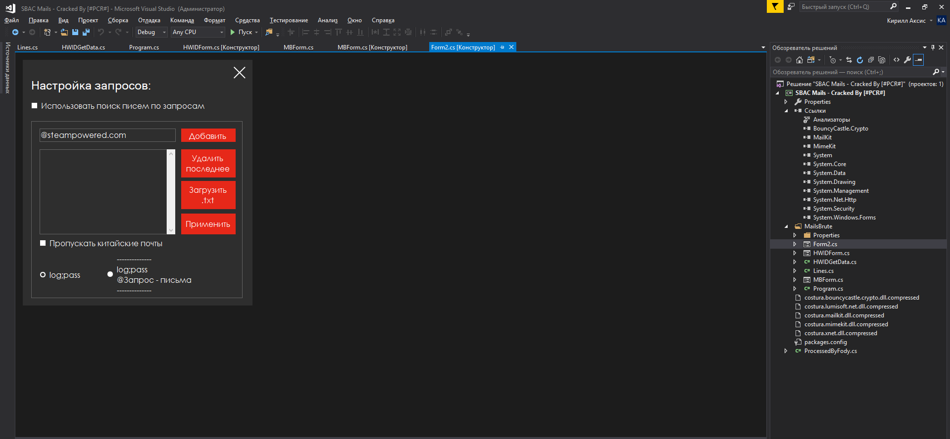Switch to the Program.cs tab
950x439 pixels.
click(x=144, y=47)
